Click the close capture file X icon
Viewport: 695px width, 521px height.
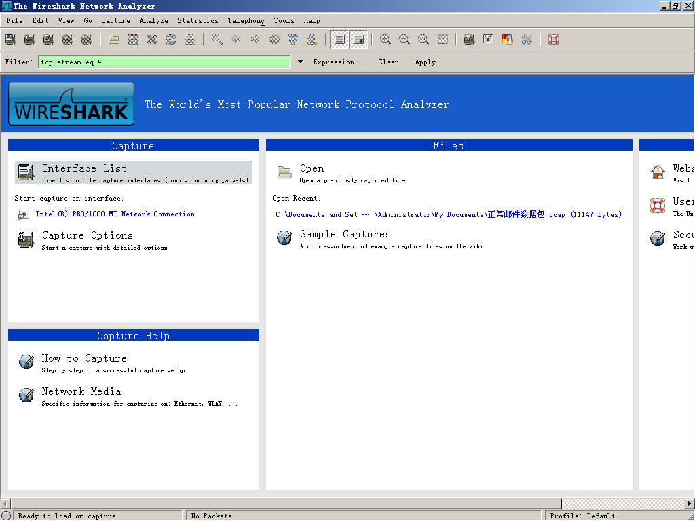tap(152, 39)
